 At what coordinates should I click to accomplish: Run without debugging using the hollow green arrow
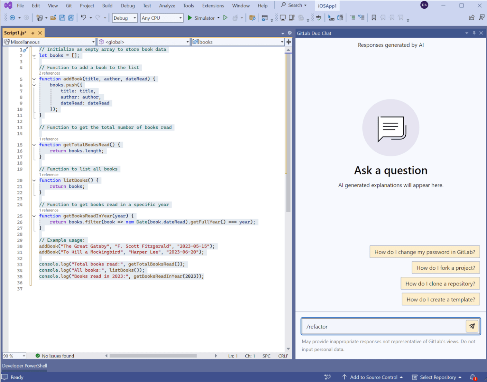coord(225,18)
